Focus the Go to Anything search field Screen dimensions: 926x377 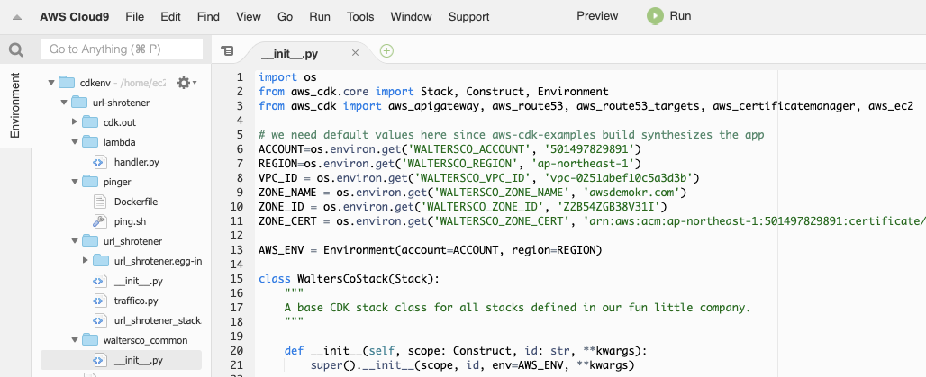[122, 49]
